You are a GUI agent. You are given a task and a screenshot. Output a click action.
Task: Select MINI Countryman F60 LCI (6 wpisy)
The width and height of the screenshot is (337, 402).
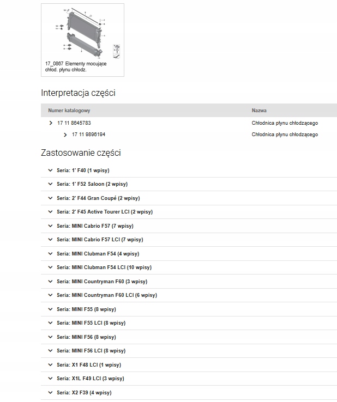pos(106,295)
